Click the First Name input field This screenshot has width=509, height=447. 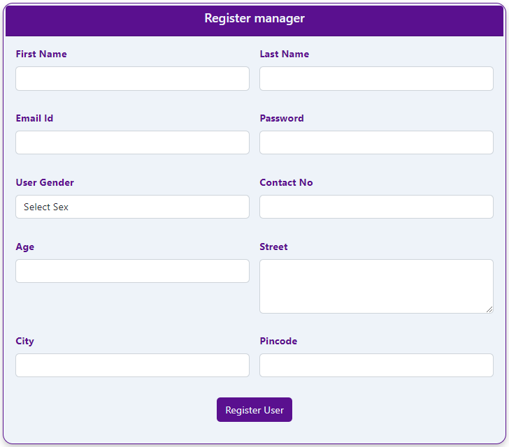click(x=132, y=78)
